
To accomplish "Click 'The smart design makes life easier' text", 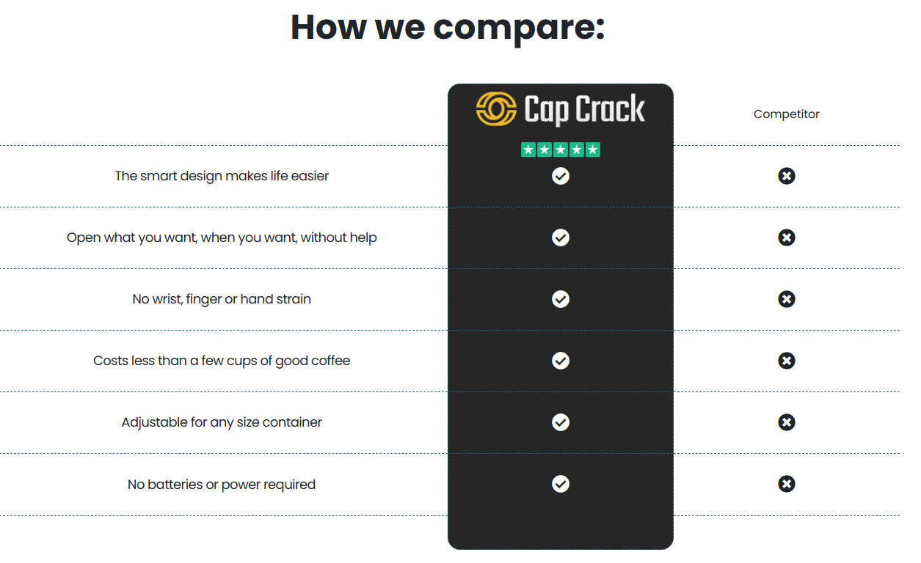I will pyautogui.click(x=222, y=176).
